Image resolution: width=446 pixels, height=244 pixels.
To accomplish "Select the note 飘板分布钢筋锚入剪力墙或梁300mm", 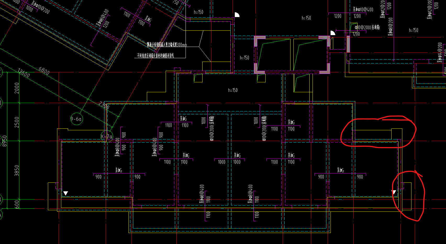I will coord(167,45).
